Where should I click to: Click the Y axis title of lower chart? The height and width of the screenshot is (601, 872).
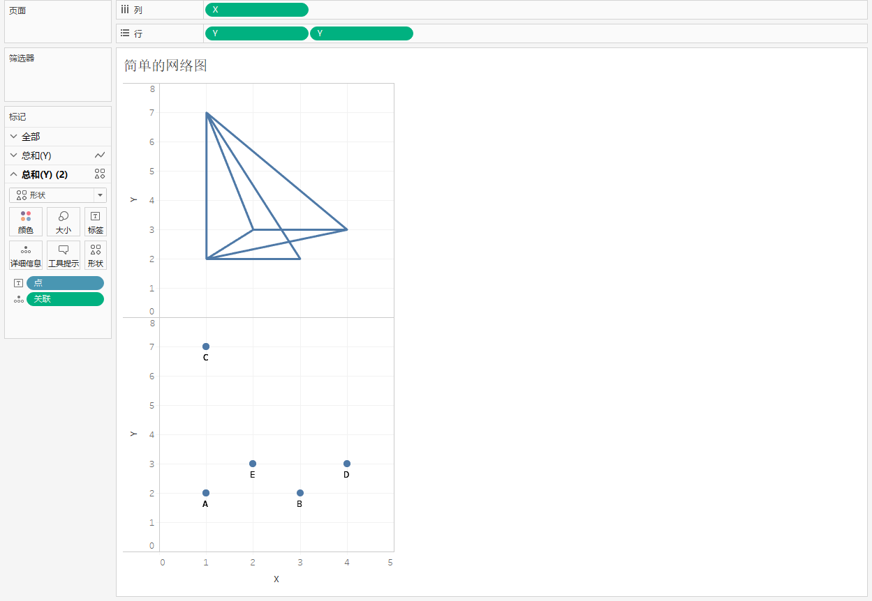[x=133, y=434]
